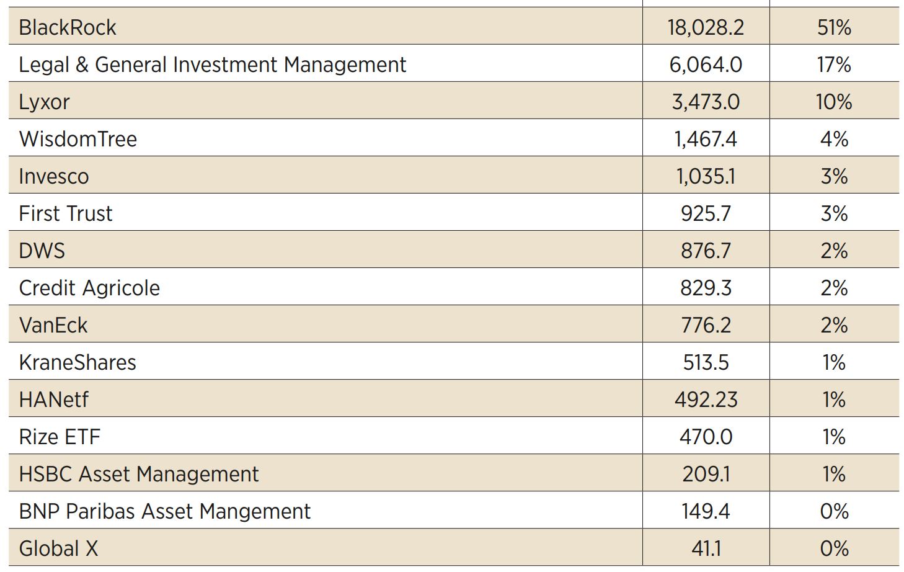Click the HSBC Asset Management label
The height and width of the screenshot is (572, 904).
point(139,474)
